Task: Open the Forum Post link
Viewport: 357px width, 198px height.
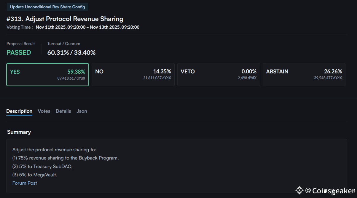Action: pyautogui.click(x=25, y=183)
